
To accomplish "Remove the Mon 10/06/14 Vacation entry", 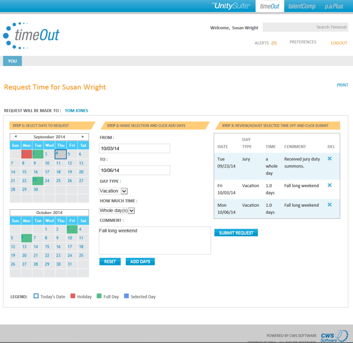I will click(329, 205).
